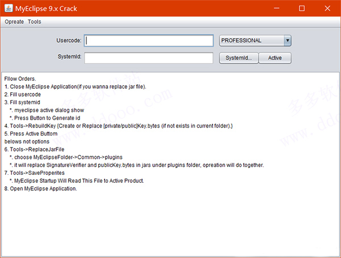The width and height of the screenshot is (341, 258).
Task: Open the PROFESSIONAL edition combo box
Action: [x=255, y=40]
